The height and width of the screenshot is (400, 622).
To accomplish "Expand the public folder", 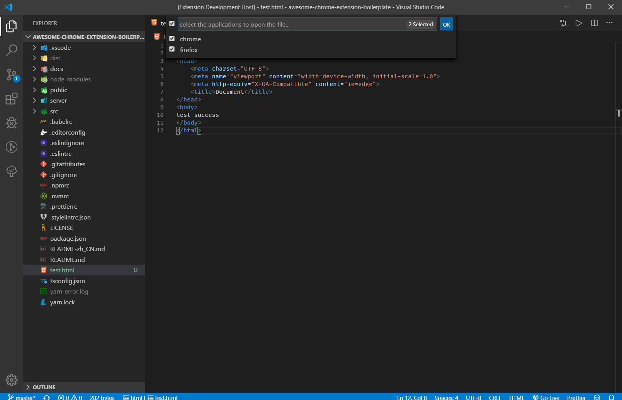I will point(84,90).
